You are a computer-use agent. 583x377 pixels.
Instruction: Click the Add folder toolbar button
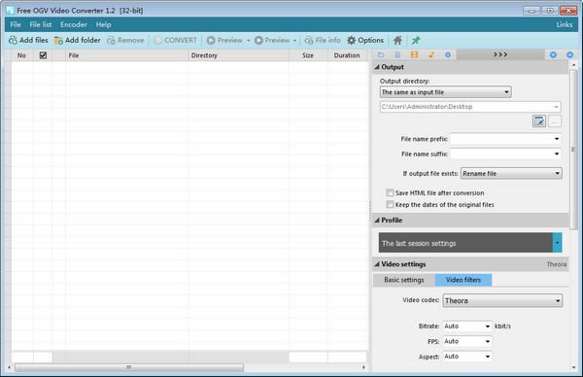78,40
